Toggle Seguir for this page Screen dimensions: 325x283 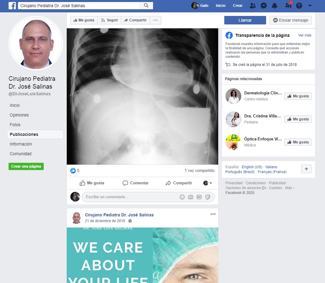click(x=109, y=20)
